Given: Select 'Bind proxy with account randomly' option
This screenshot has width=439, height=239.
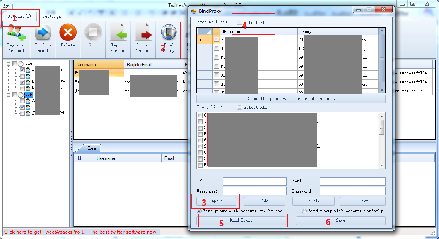Looking at the screenshot, I should pos(304,211).
